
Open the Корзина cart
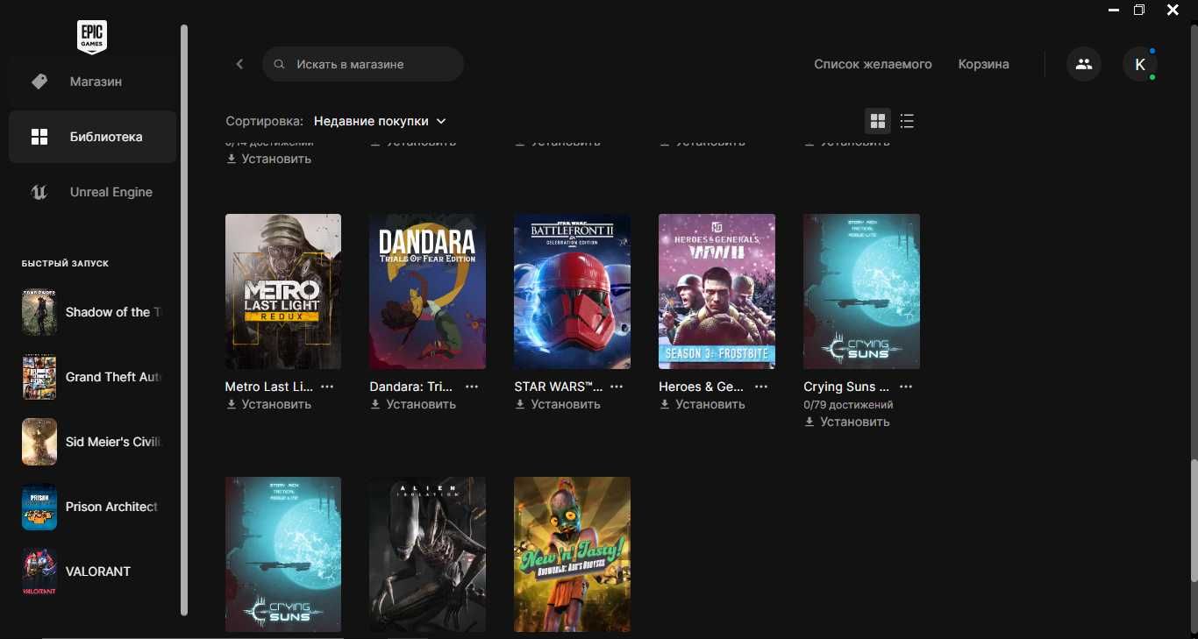pyautogui.click(x=983, y=64)
